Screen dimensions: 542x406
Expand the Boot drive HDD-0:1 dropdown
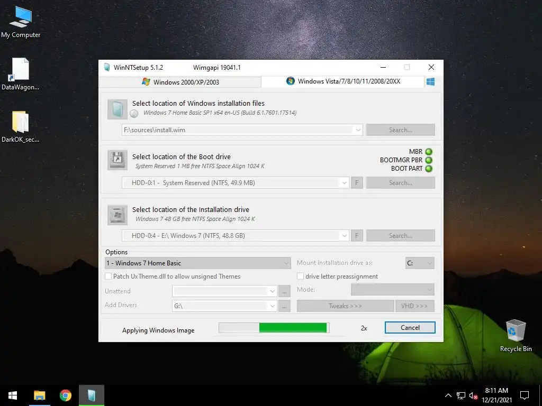[344, 182]
